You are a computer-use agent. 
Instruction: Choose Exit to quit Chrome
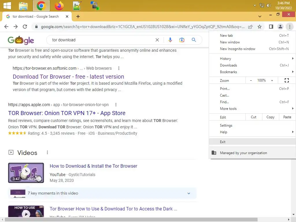[252, 142]
